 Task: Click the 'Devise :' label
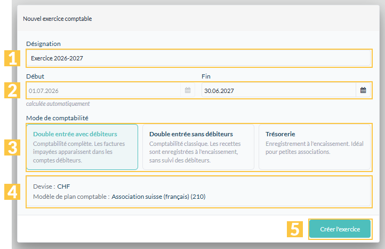point(44,186)
